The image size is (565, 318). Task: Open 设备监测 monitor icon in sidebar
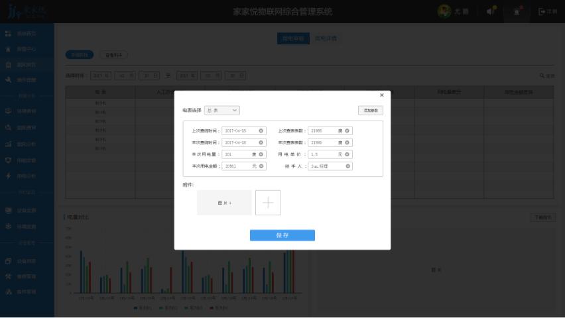pos(8,210)
